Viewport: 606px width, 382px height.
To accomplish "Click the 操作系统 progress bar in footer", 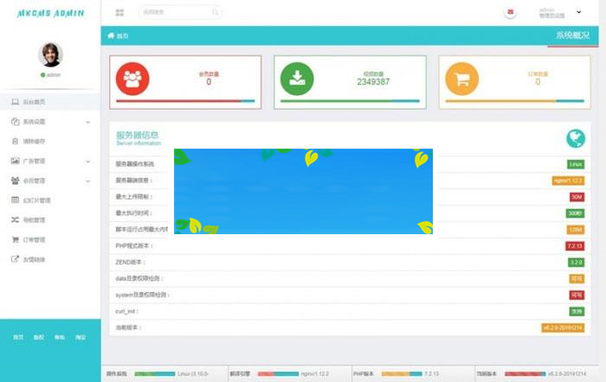I will (x=155, y=375).
